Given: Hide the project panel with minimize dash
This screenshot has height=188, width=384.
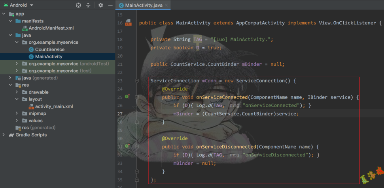Looking at the screenshot, I should [110, 5].
